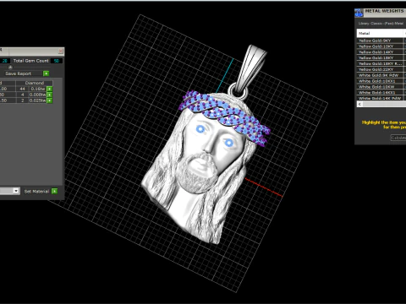The image size is (406, 304).
Task: Click the gem count 44 cell
Action: tap(23, 89)
